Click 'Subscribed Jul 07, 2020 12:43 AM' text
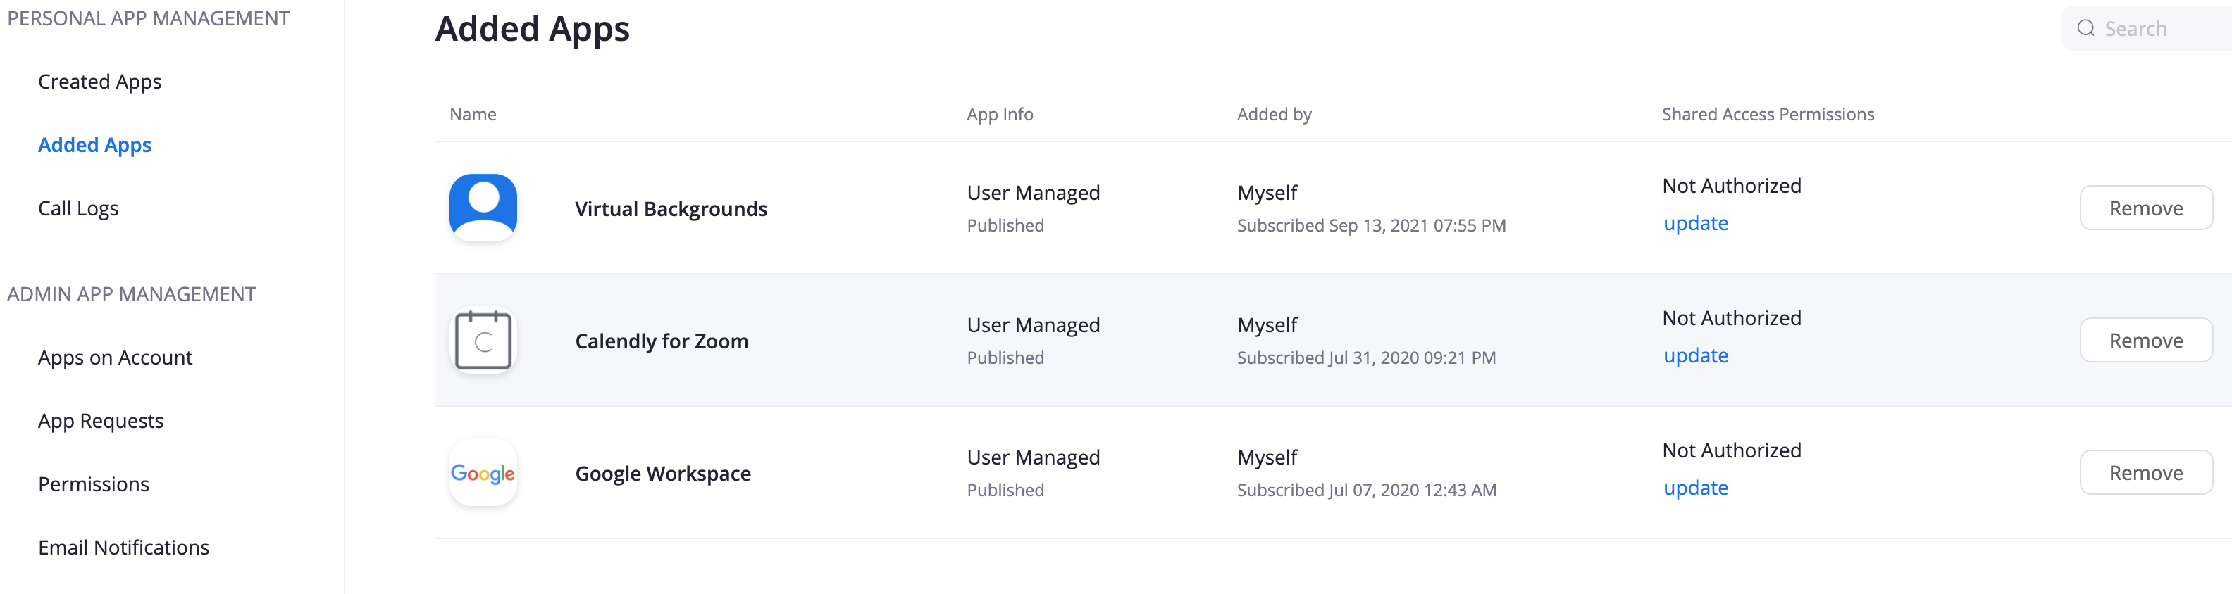2232x594 pixels. pyautogui.click(x=1366, y=490)
